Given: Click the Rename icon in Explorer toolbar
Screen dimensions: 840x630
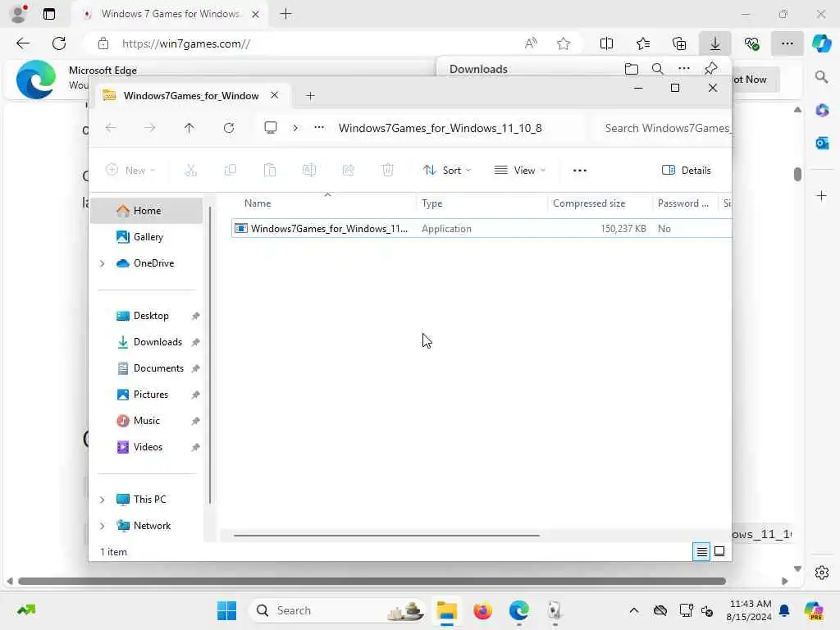Looking at the screenshot, I should tap(309, 171).
